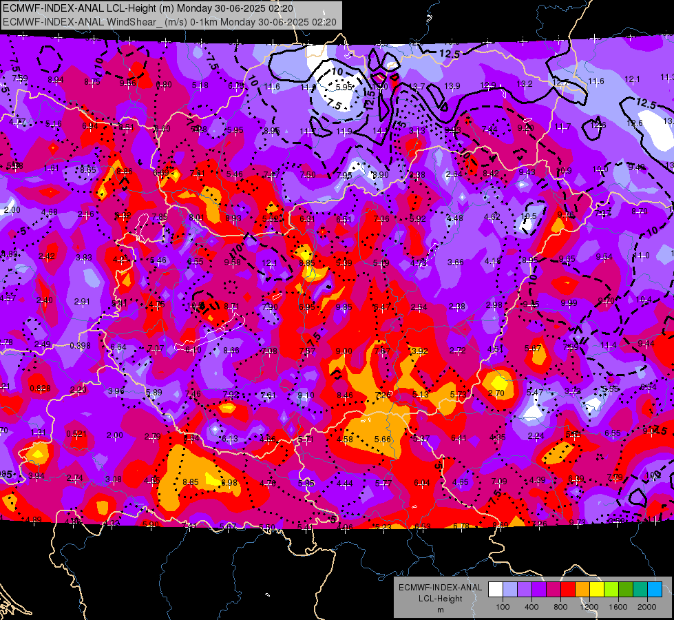Click the wind shear value 8.01
This screenshot has width=674, height=620.
click(196, 217)
